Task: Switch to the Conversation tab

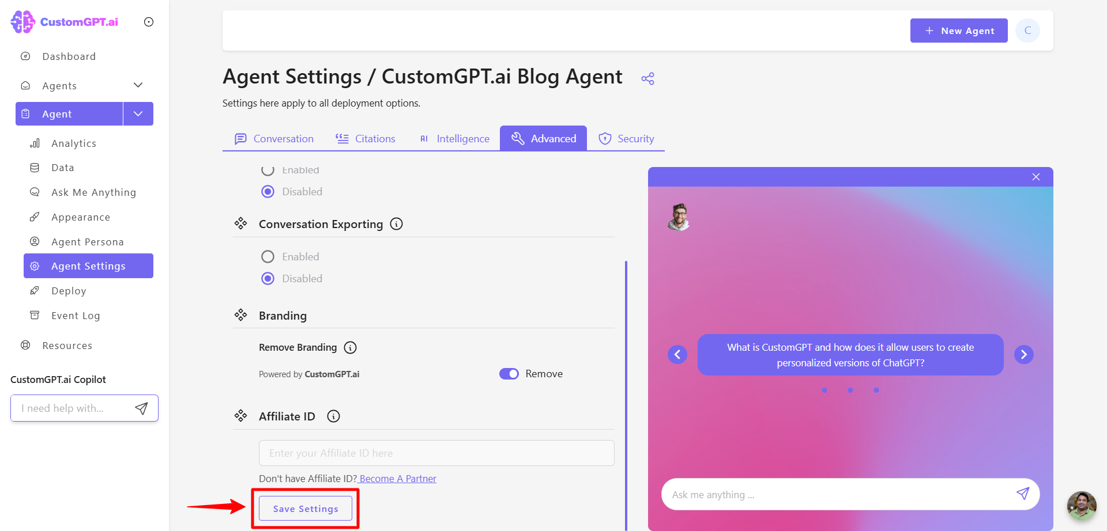Action: (274, 139)
